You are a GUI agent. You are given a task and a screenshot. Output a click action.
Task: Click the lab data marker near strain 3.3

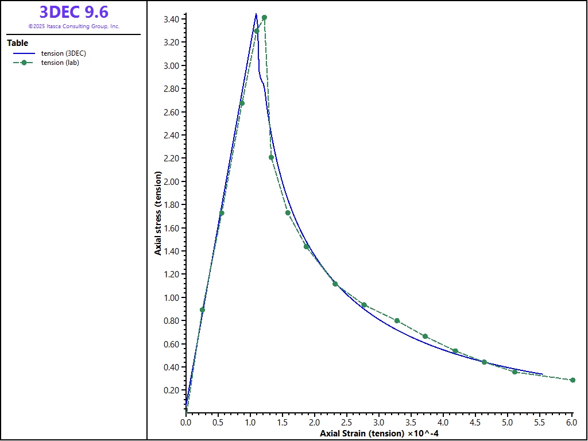point(397,320)
